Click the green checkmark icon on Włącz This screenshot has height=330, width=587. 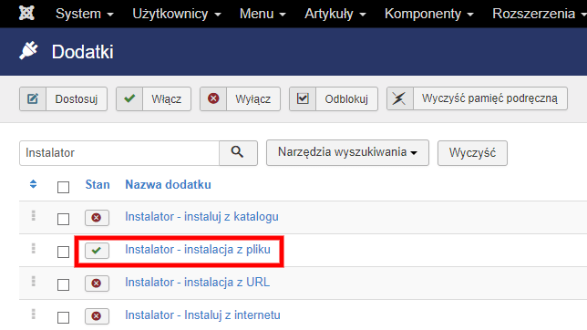tap(129, 98)
